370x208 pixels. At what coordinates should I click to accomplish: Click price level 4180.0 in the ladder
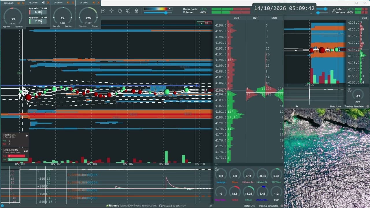tap(221, 118)
